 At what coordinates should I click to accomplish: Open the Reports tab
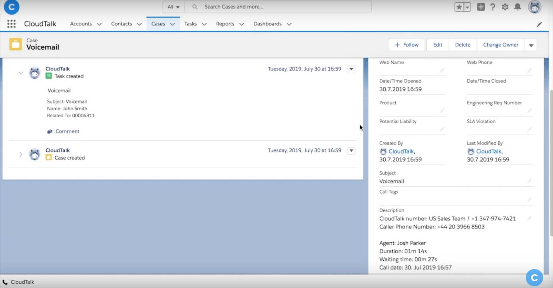(225, 24)
